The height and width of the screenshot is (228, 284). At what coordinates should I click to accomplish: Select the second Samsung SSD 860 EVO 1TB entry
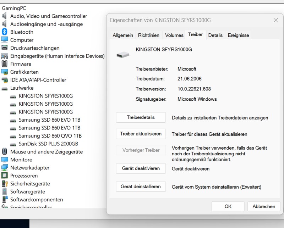click(x=49, y=128)
